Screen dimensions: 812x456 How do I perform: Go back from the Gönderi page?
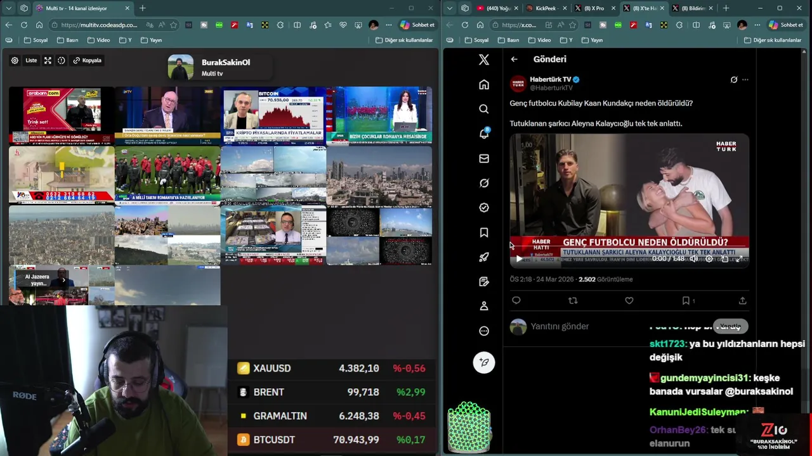pos(514,59)
